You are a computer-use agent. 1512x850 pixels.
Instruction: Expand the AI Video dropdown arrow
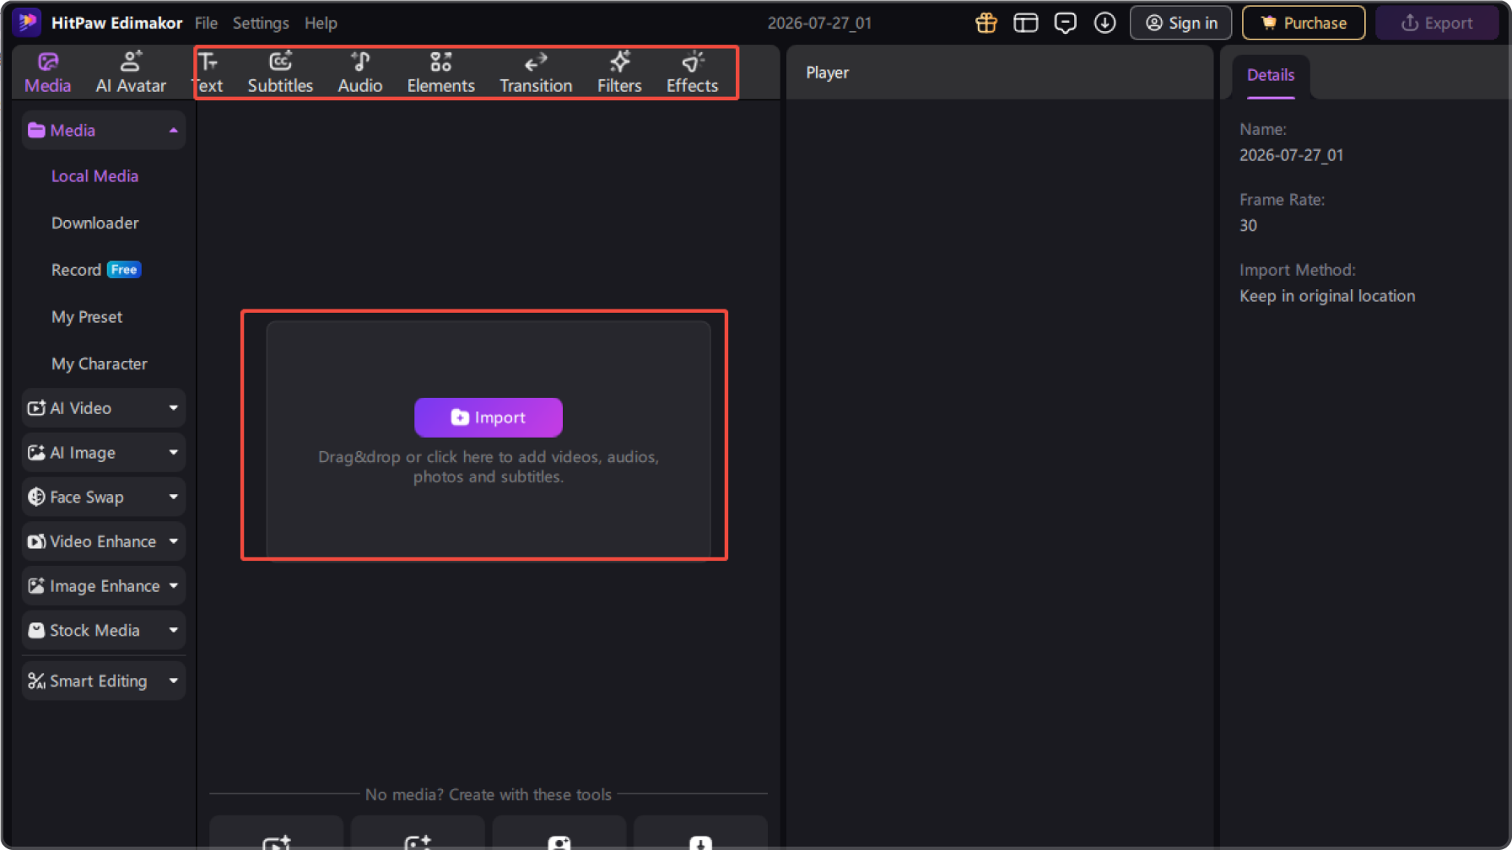pyautogui.click(x=174, y=408)
